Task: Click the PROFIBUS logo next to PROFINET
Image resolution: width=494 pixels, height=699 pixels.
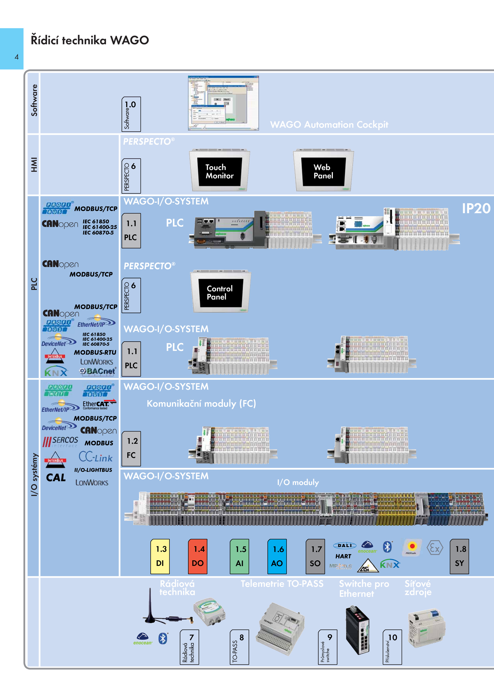Action: (98, 390)
